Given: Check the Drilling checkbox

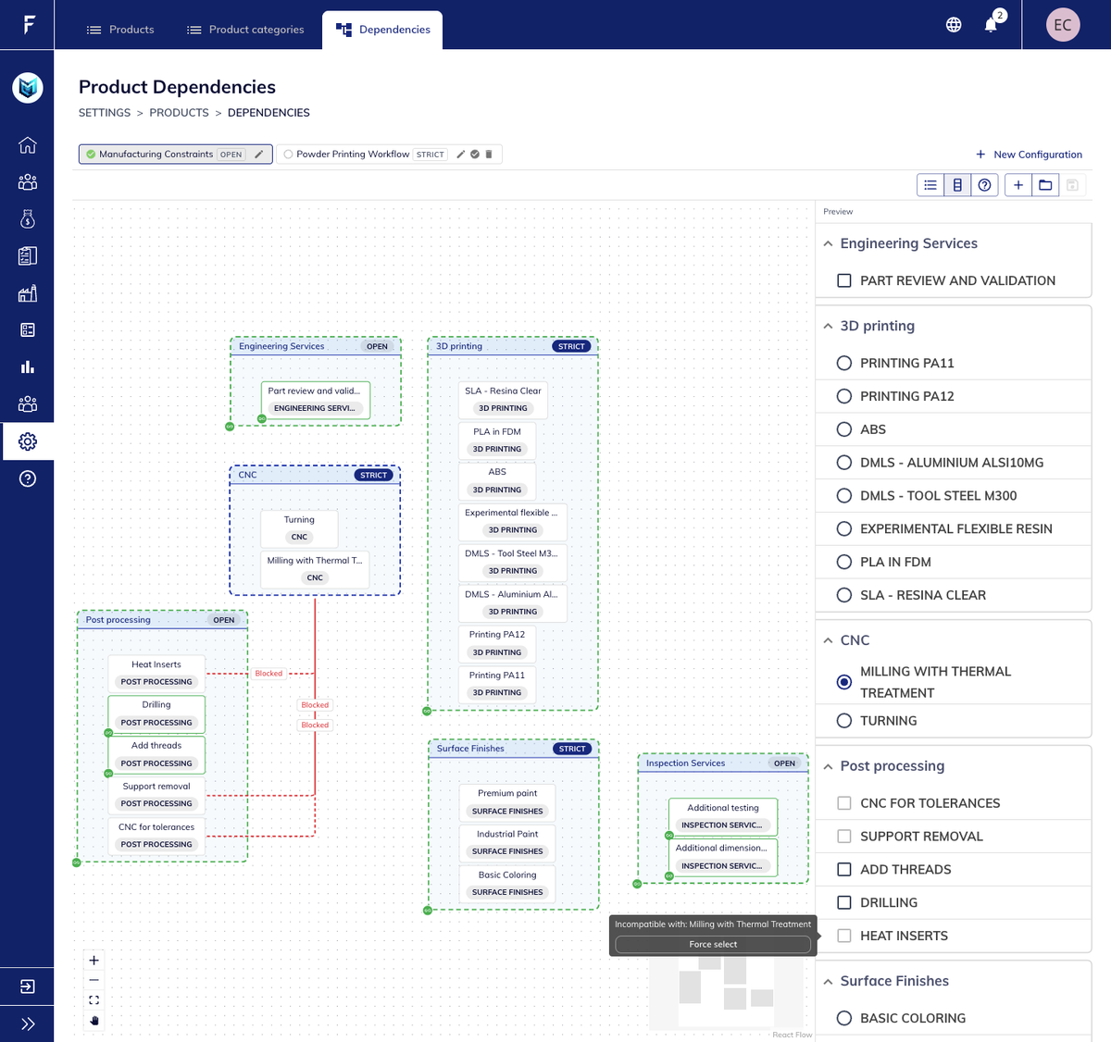Looking at the screenshot, I should [844, 903].
